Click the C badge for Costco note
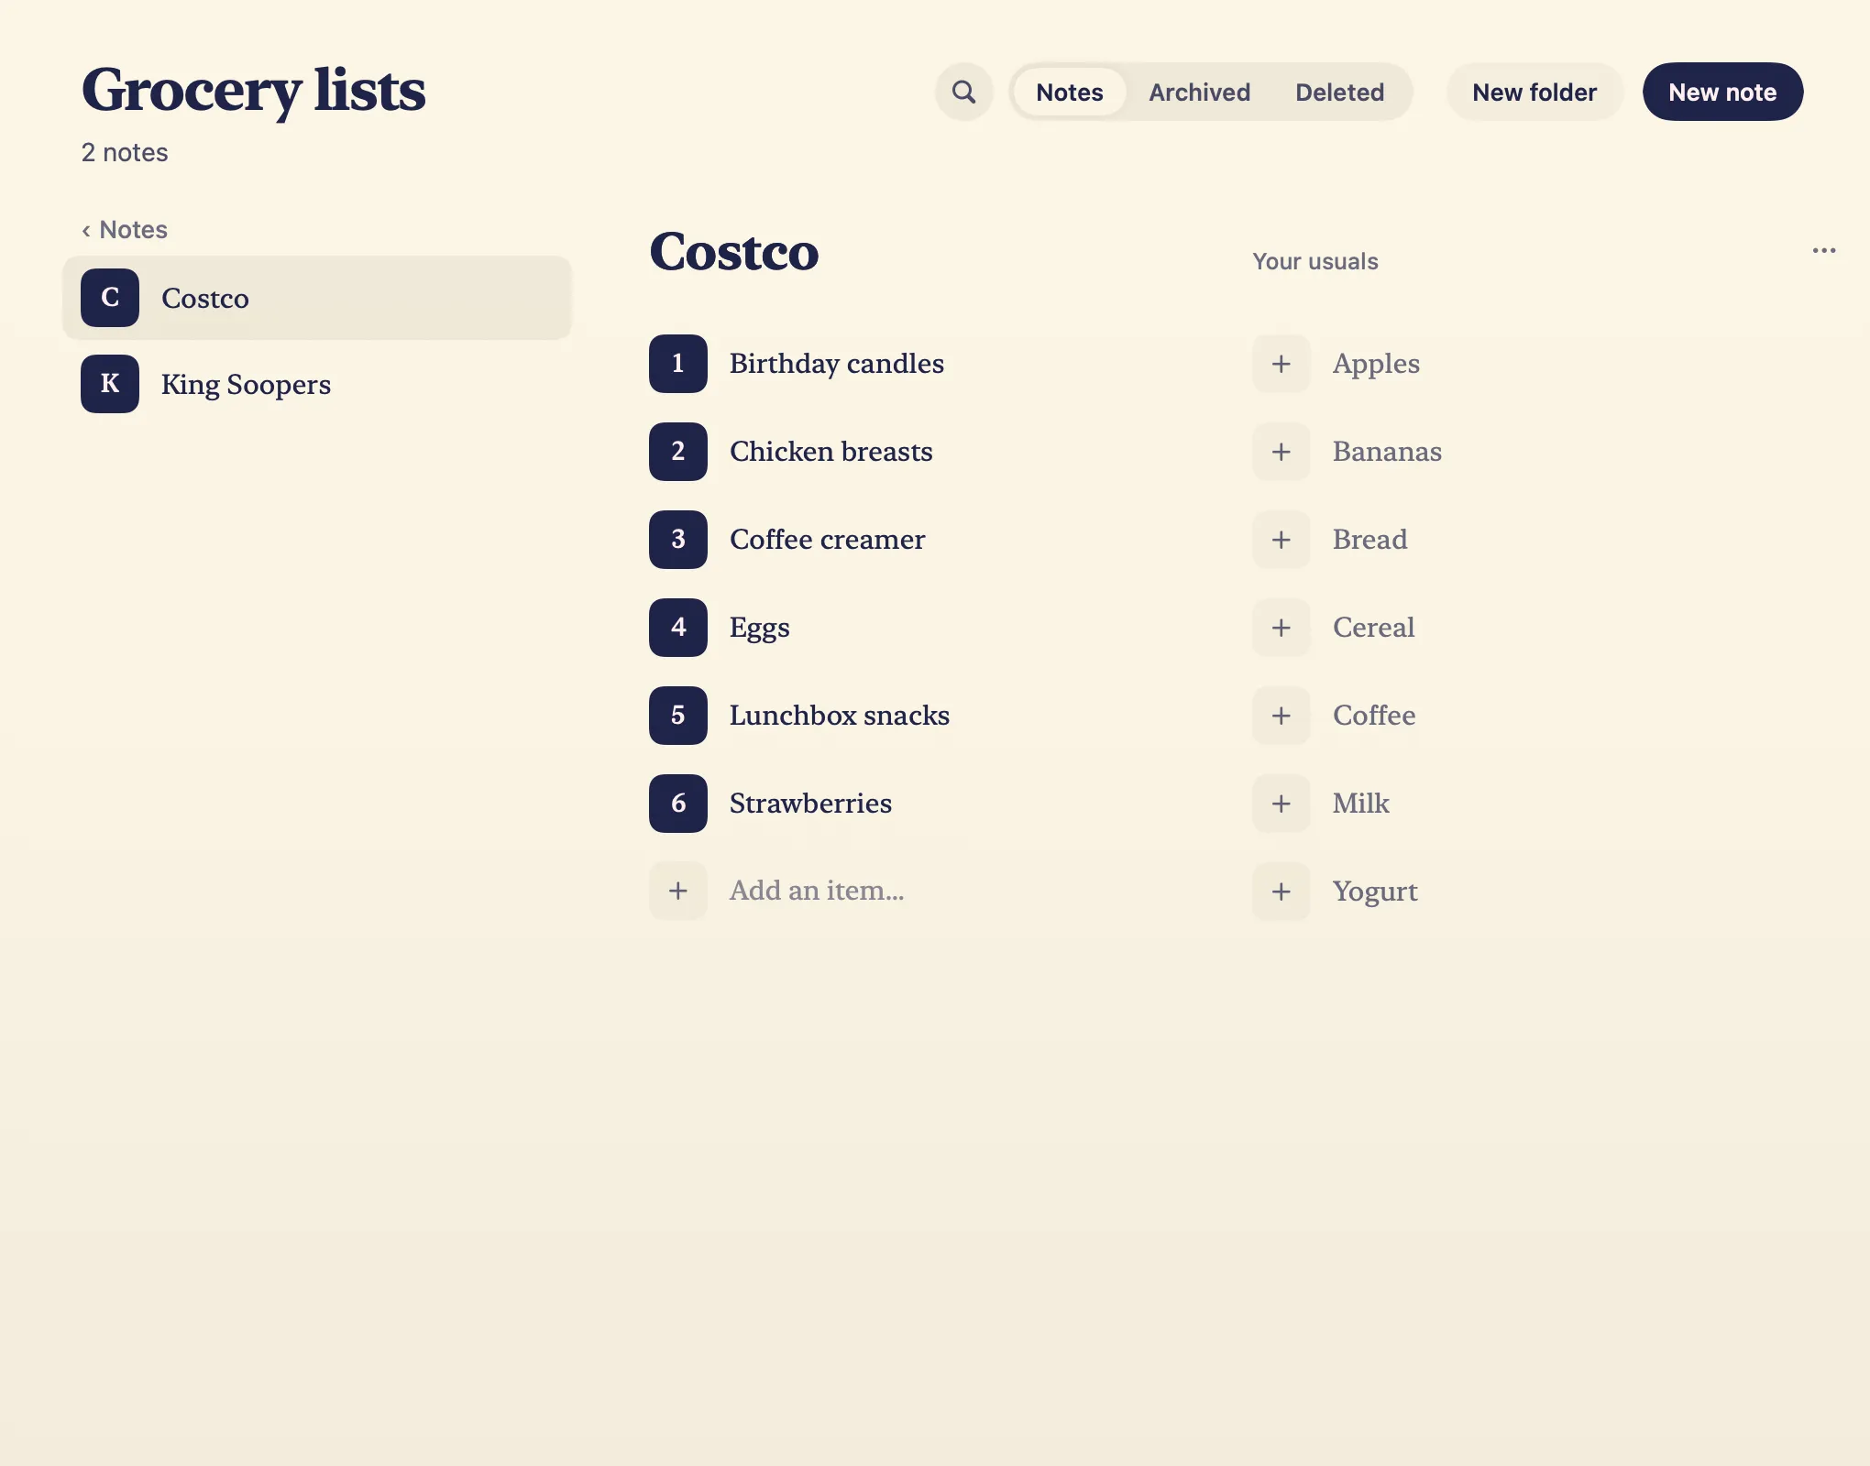The height and width of the screenshot is (1466, 1870). [109, 298]
